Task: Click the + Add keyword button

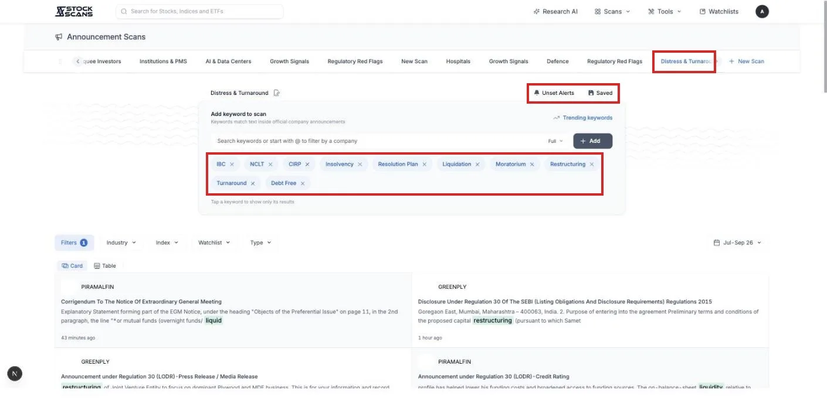Action: click(x=592, y=141)
